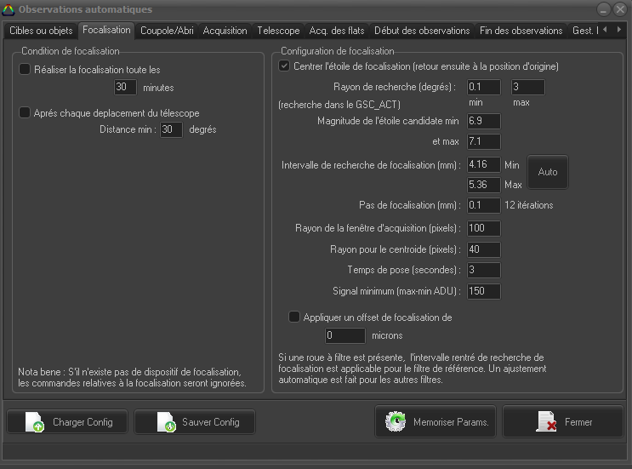The width and height of the screenshot is (632, 469).
Task: Click the Fermer red-cross icon
Action: pyautogui.click(x=545, y=422)
